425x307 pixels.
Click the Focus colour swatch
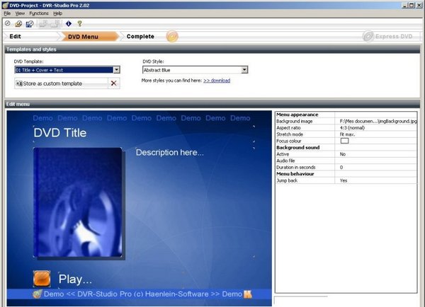click(x=344, y=141)
